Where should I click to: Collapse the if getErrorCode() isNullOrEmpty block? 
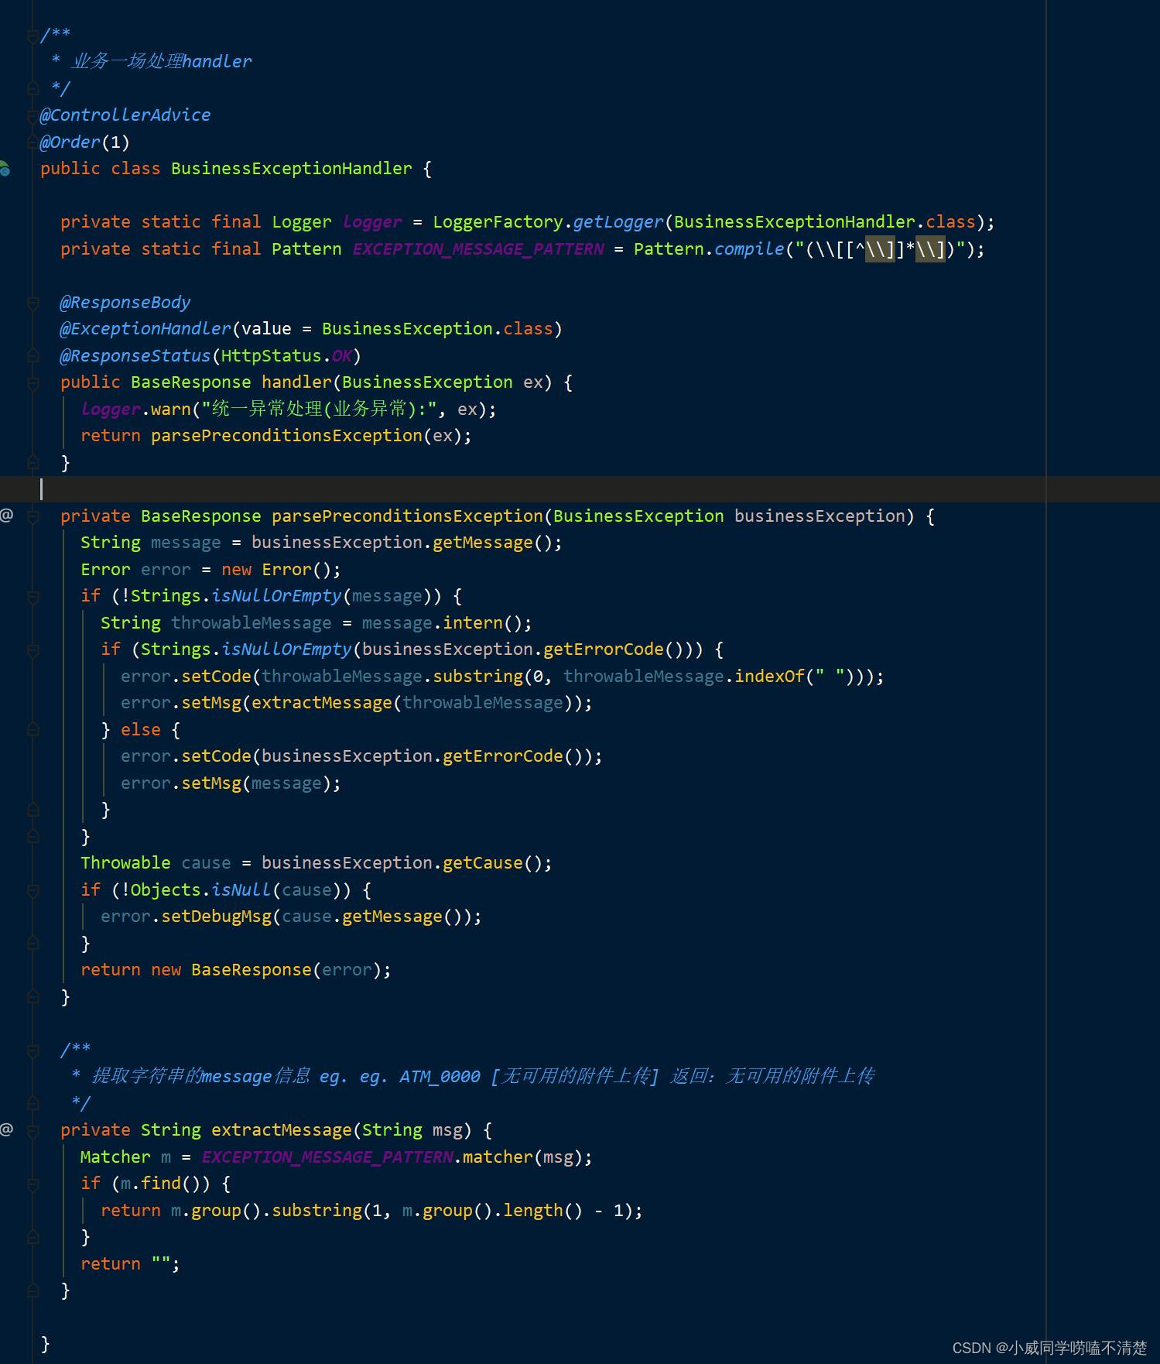point(33,650)
